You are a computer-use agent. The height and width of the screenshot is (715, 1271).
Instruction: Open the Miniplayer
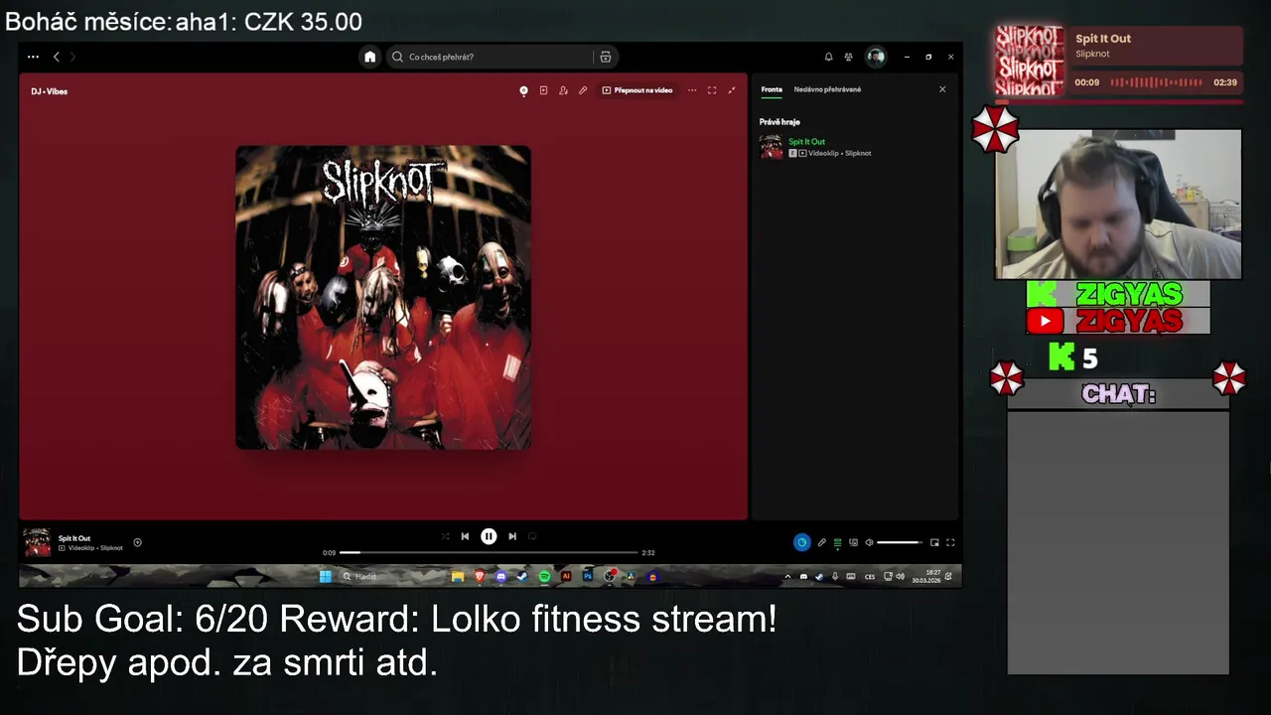(x=934, y=542)
